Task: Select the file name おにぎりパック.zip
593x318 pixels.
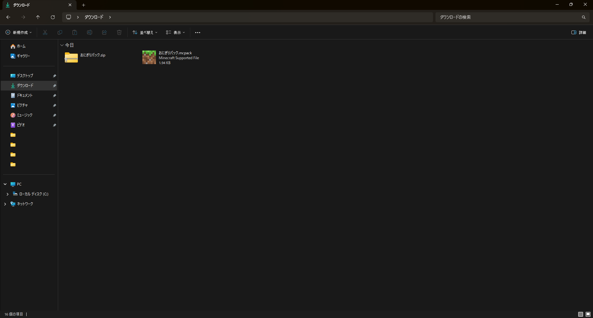Action: (93, 55)
